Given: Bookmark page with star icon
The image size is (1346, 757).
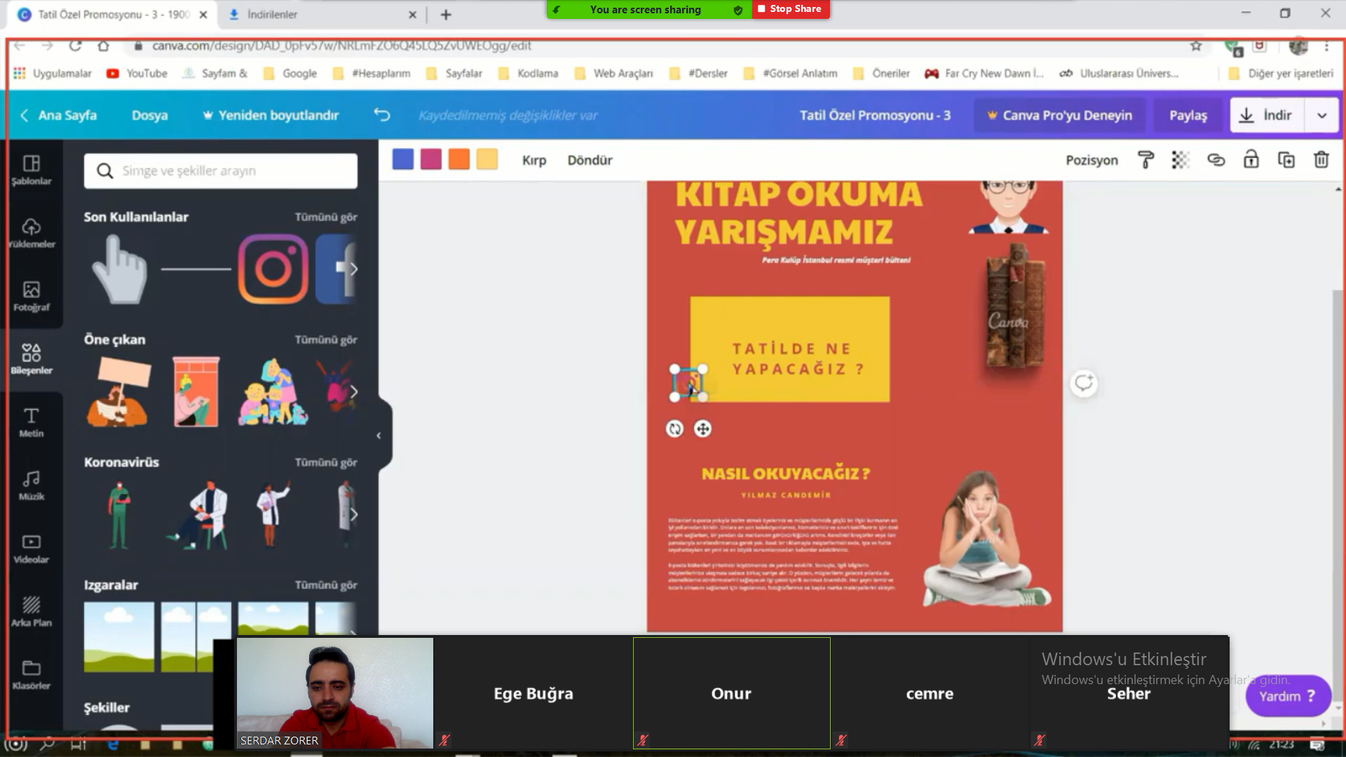Looking at the screenshot, I should [x=1196, y=46].
